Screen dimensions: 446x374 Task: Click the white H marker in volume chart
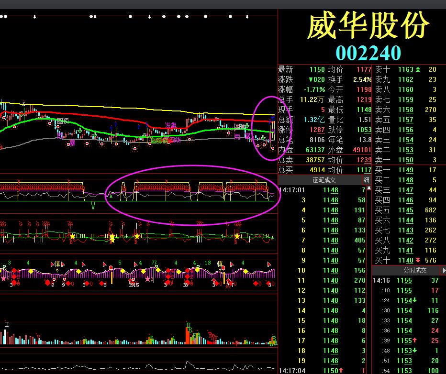(7, 324)
